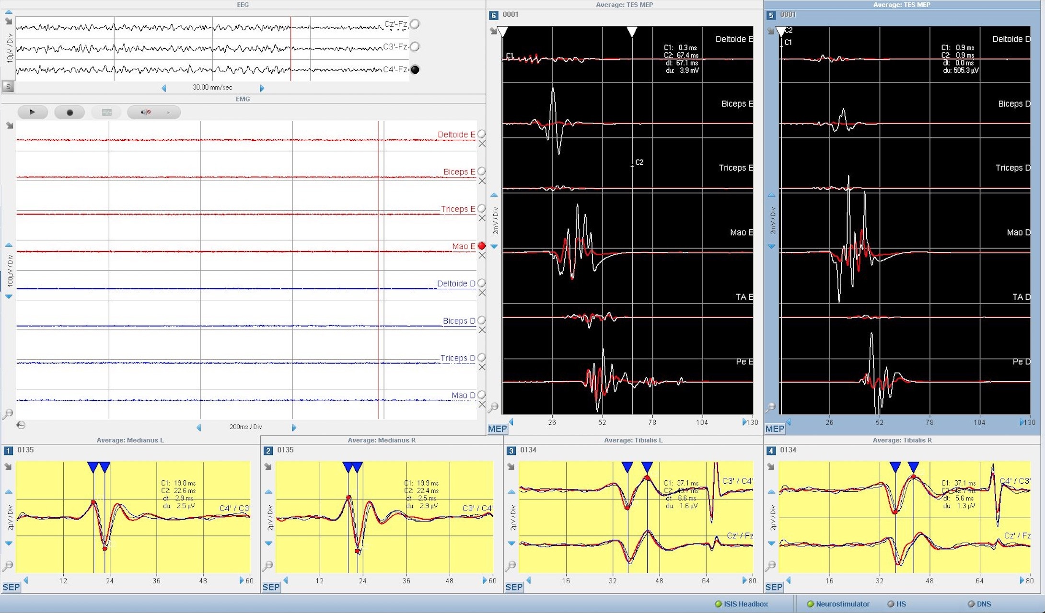Decrease EMG gain with the down arrow
The image size is (1045, 613).
click(x=9, y=296)
